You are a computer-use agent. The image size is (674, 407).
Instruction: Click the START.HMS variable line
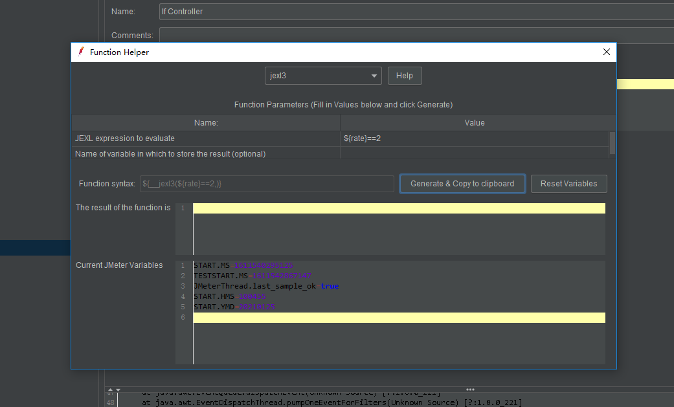(230, 296)
